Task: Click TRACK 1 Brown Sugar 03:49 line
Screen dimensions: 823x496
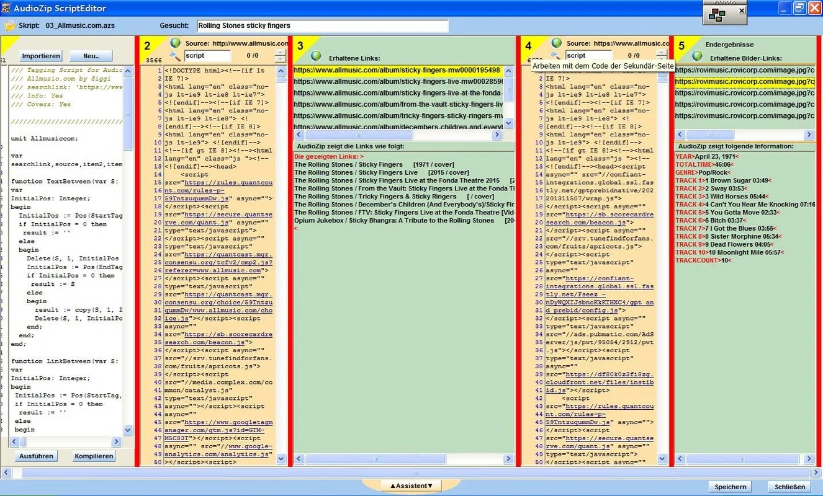Action: pyautogui.click(x=724, y=180)
